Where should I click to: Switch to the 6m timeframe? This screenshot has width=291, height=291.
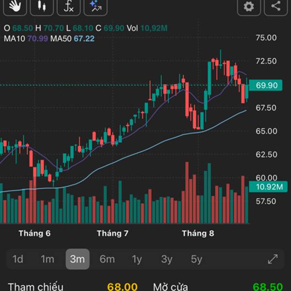pyautogui.click(x=107, y=259)
